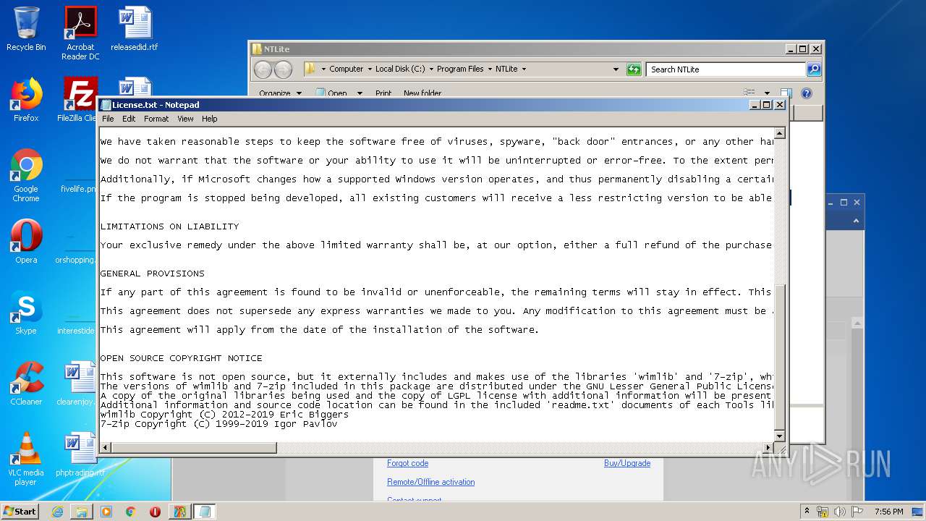Click Notepad scroll right arrow
Image resolution: width=926 pixels, height=521 pixels.
(768, 448)
